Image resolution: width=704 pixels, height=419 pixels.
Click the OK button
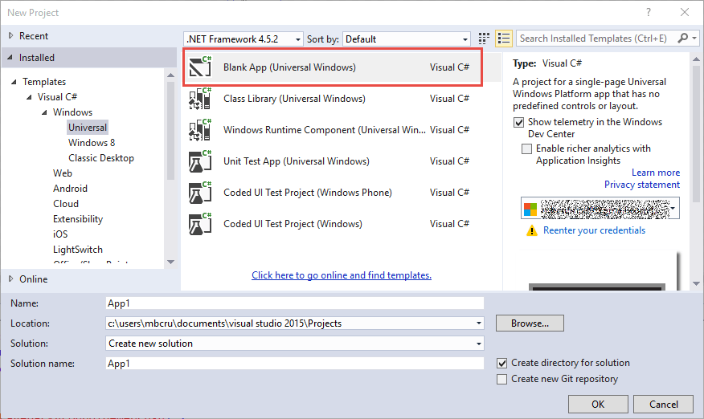(598, 405)
